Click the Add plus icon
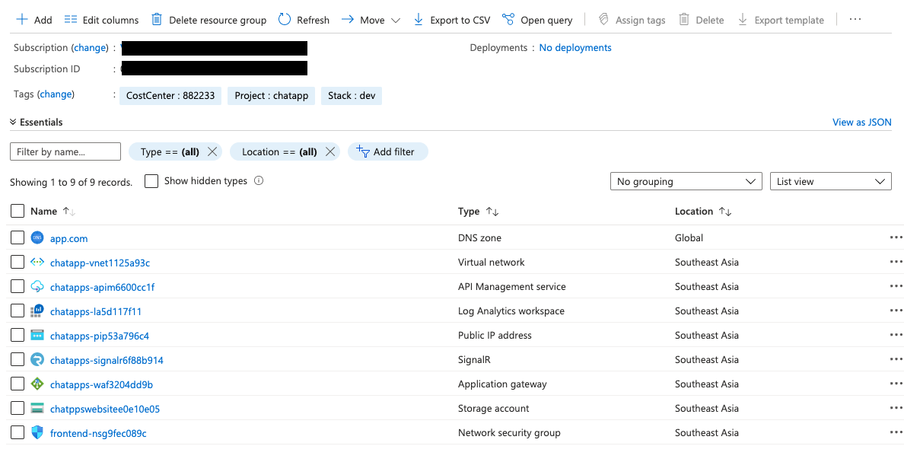This screenshot has width=904, height=462. (22, 20)
